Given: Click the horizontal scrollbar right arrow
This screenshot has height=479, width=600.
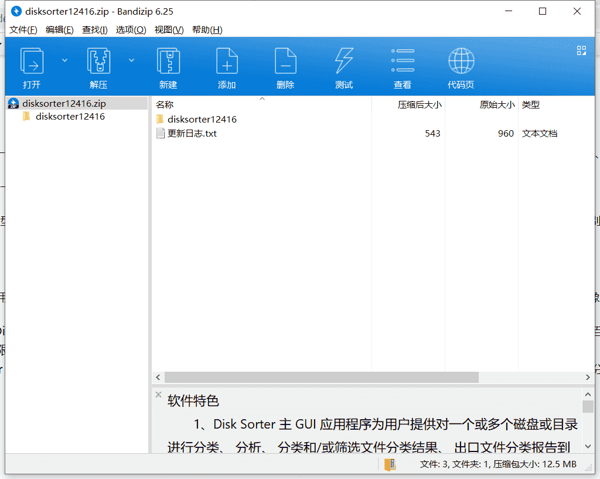Looking at the screenshot, I should (588, 377).
